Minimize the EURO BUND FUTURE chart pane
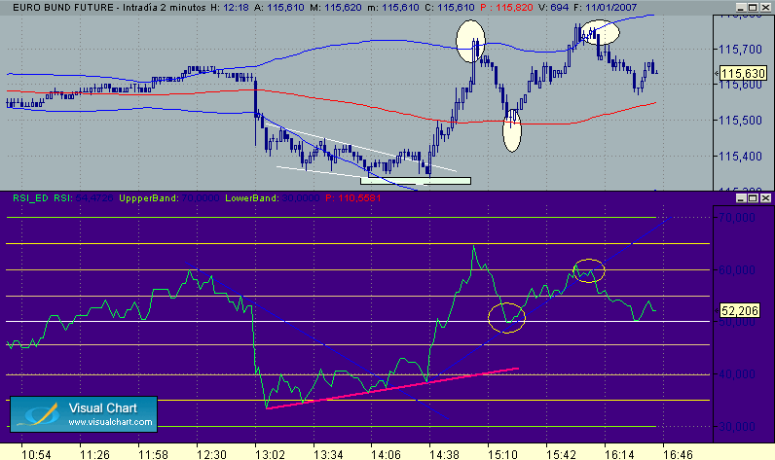The width and height of the screenshot is (775, 460). 740,8
